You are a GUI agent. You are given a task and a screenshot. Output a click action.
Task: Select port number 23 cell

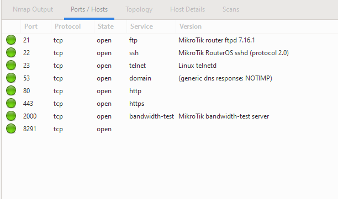point(27,66)
